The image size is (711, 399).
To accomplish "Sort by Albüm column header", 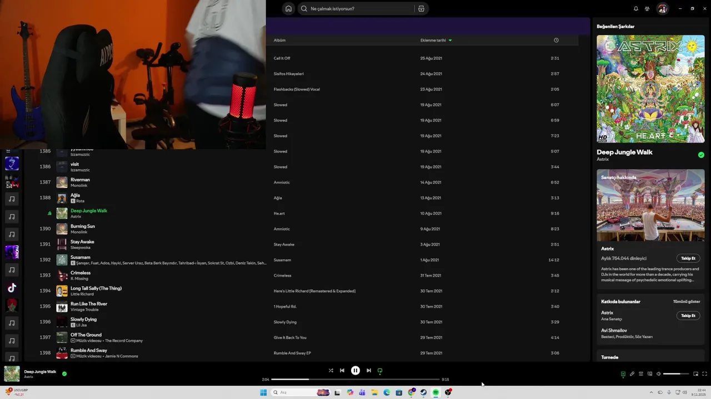I will 279,40.
